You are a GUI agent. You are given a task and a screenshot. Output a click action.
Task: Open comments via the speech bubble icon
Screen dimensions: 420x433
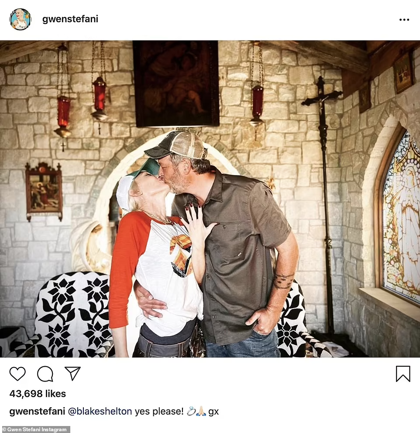[x=45, y=374]
